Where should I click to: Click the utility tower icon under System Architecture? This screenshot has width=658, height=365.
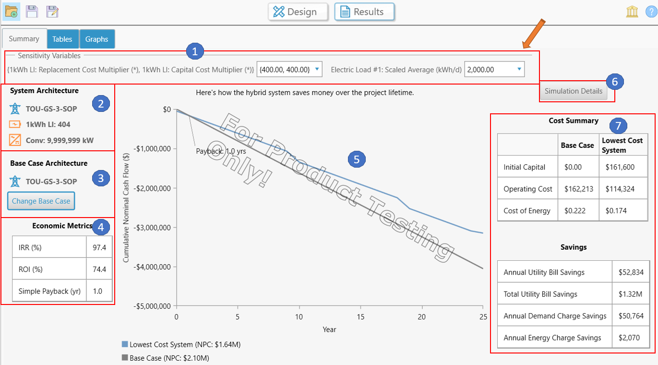tap(15, 109)
